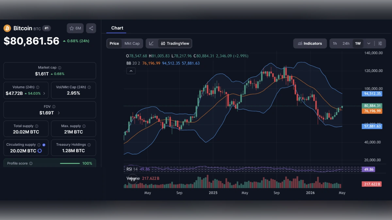This screenshot has width=392, height=220.
Task: Click the $80,861.56 price heading
Action: pos(32,41)
